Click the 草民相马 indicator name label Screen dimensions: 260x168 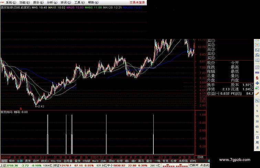[x=7, y=112]
